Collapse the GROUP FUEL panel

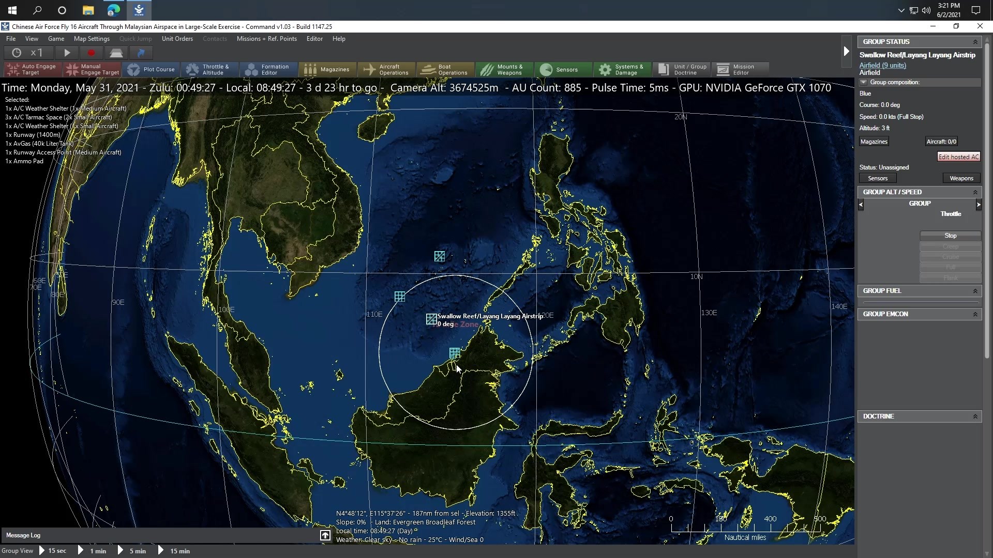(x=975, y=291)
